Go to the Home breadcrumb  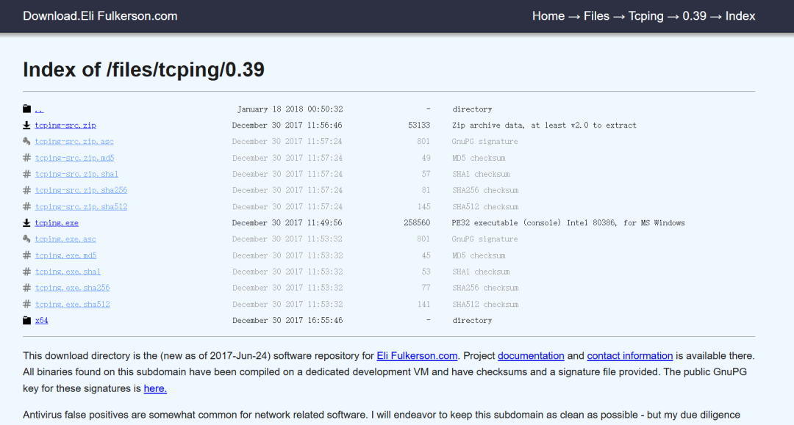(x=548, y=16)
